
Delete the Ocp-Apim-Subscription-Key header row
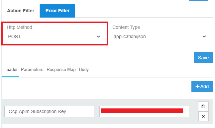203,116
